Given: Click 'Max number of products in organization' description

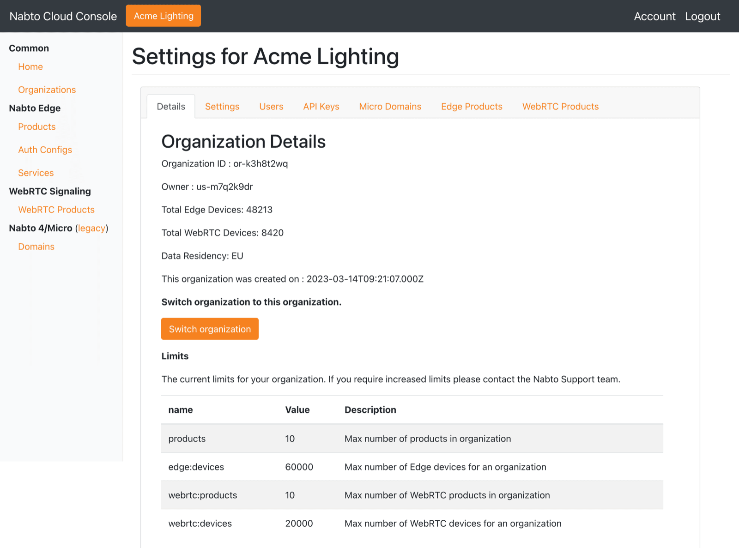Looking at the screenshot, I should tap(428, 439).
